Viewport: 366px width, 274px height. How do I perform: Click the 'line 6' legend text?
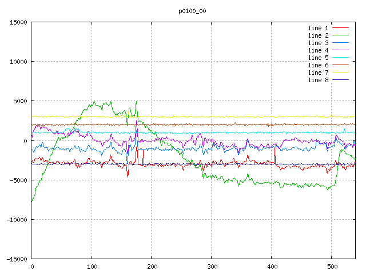(318, 65)
